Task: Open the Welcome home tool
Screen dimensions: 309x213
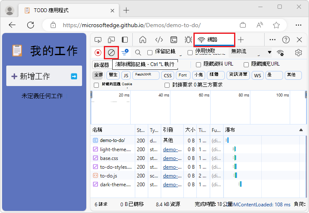Action: click(143, 40)
